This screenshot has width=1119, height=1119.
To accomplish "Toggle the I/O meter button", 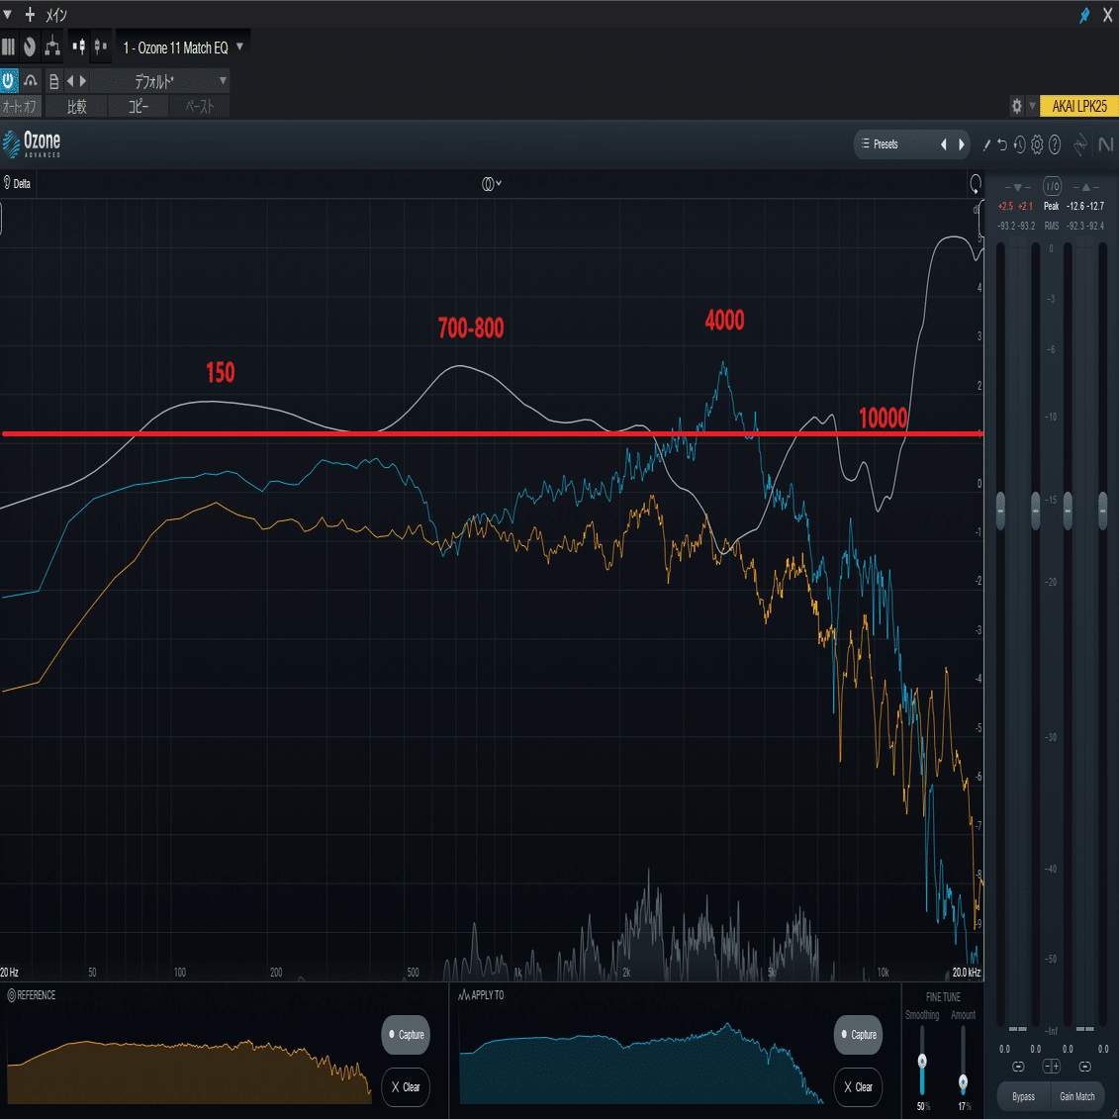I will pyautogui.click(x=1052, y=187).
